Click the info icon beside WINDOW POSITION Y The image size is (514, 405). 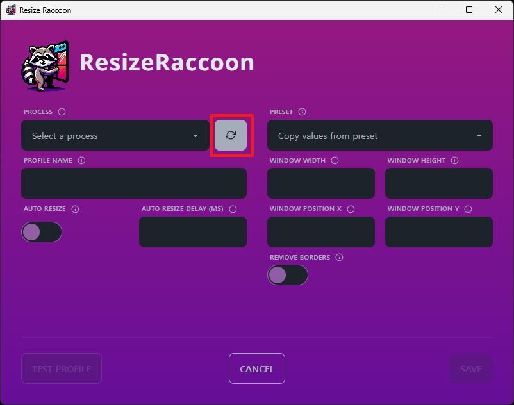468,209
